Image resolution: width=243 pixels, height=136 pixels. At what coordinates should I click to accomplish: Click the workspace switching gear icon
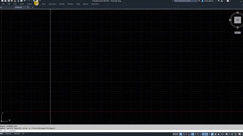tap(226, 134)
